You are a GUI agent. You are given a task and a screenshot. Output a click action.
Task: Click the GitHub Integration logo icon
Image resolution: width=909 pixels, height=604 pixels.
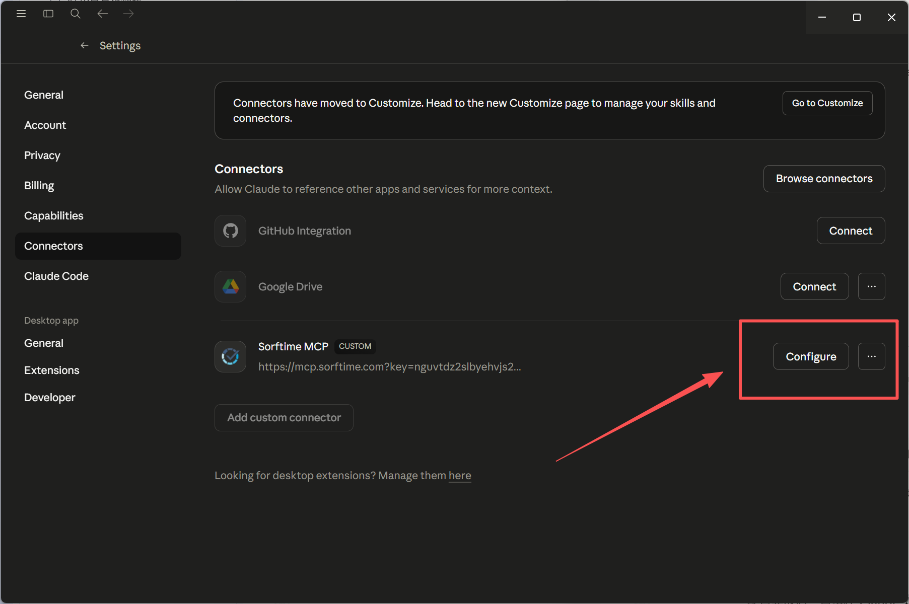230,231
